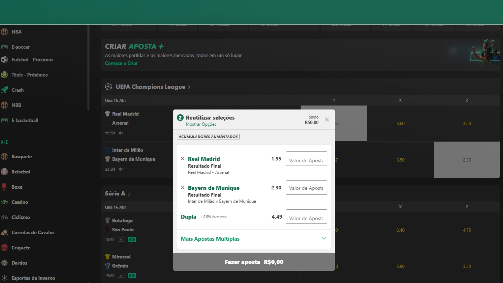
Task: Remove Bayern de Munique selection from bet slip
Action: click(x=183, y=188)
